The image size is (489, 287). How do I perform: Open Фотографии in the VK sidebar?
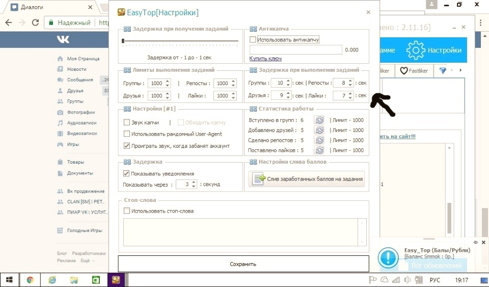(x=81, y=112)
